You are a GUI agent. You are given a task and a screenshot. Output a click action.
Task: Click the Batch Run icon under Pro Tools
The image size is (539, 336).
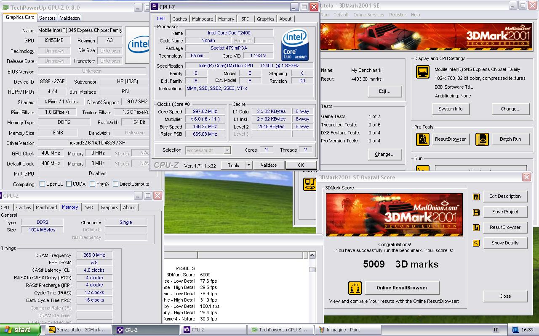(x=482, y=139)
